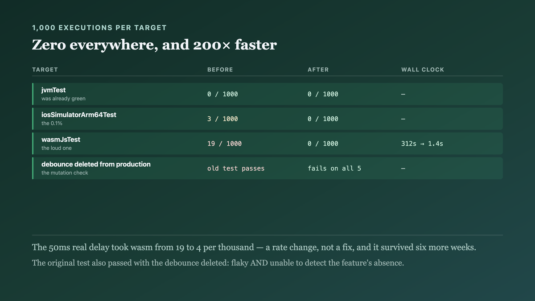Click the 'the 0.1%' subtitle
Screen dimensions: 535x301
tap(52, 123)
